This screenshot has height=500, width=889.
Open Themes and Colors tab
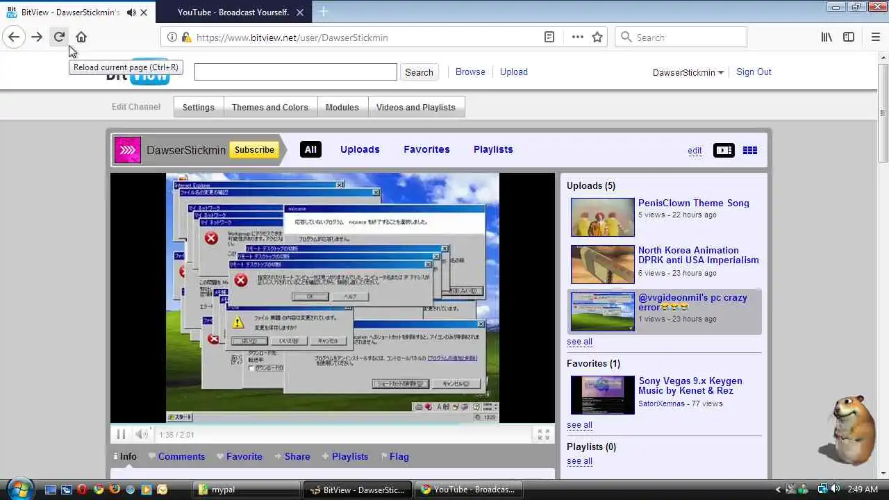270,107
